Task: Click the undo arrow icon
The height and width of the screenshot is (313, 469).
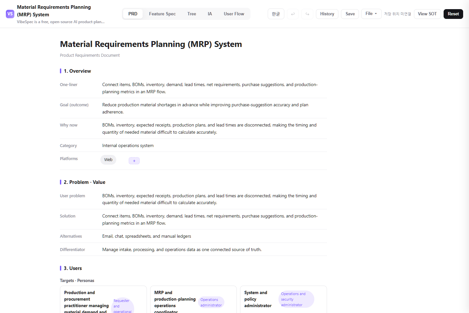Action: click(293, 14)
